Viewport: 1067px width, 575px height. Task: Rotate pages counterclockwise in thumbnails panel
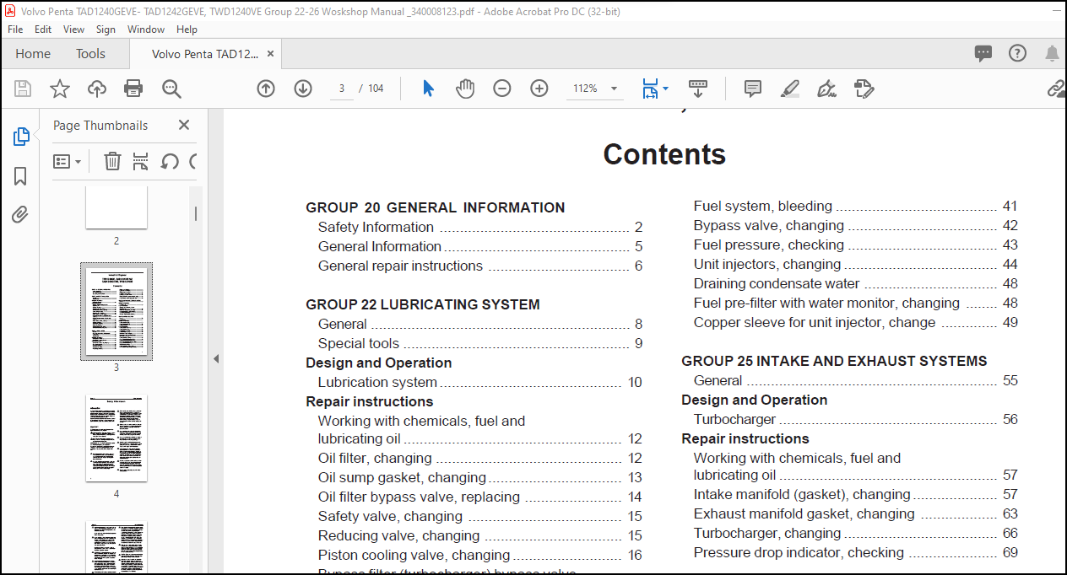pos(170,161)
